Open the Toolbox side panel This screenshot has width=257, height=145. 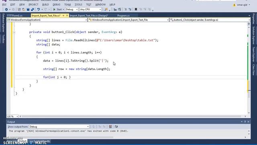[3, 39]
